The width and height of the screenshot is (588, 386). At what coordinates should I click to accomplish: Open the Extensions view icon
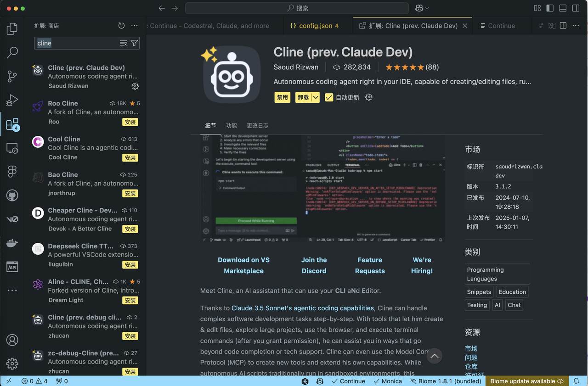(x=12, y=124)
